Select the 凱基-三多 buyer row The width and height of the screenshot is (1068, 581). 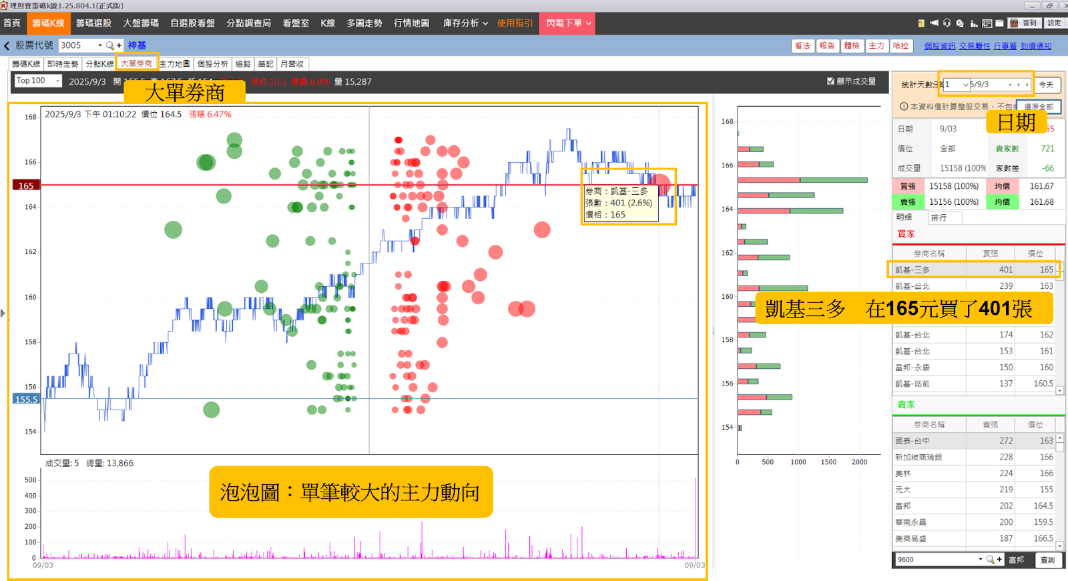pyautogui.click(x=974, y=269)
